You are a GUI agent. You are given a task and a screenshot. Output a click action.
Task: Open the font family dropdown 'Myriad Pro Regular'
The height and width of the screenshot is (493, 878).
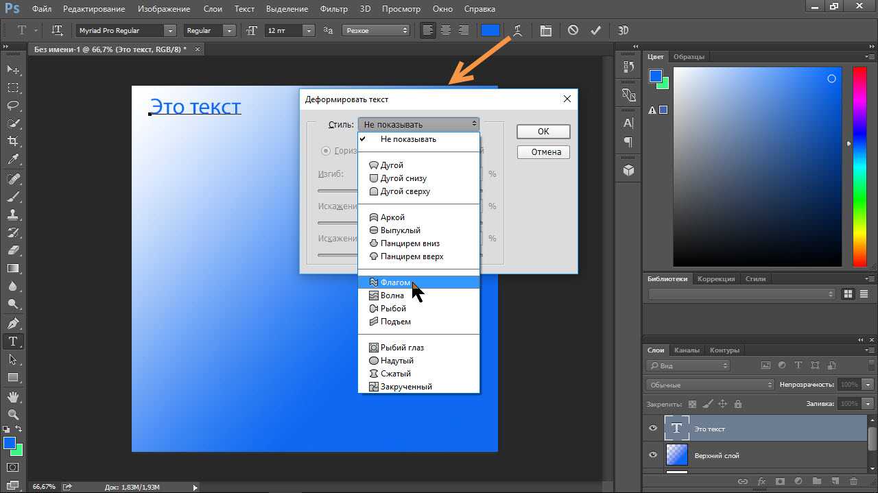point(123,30)
